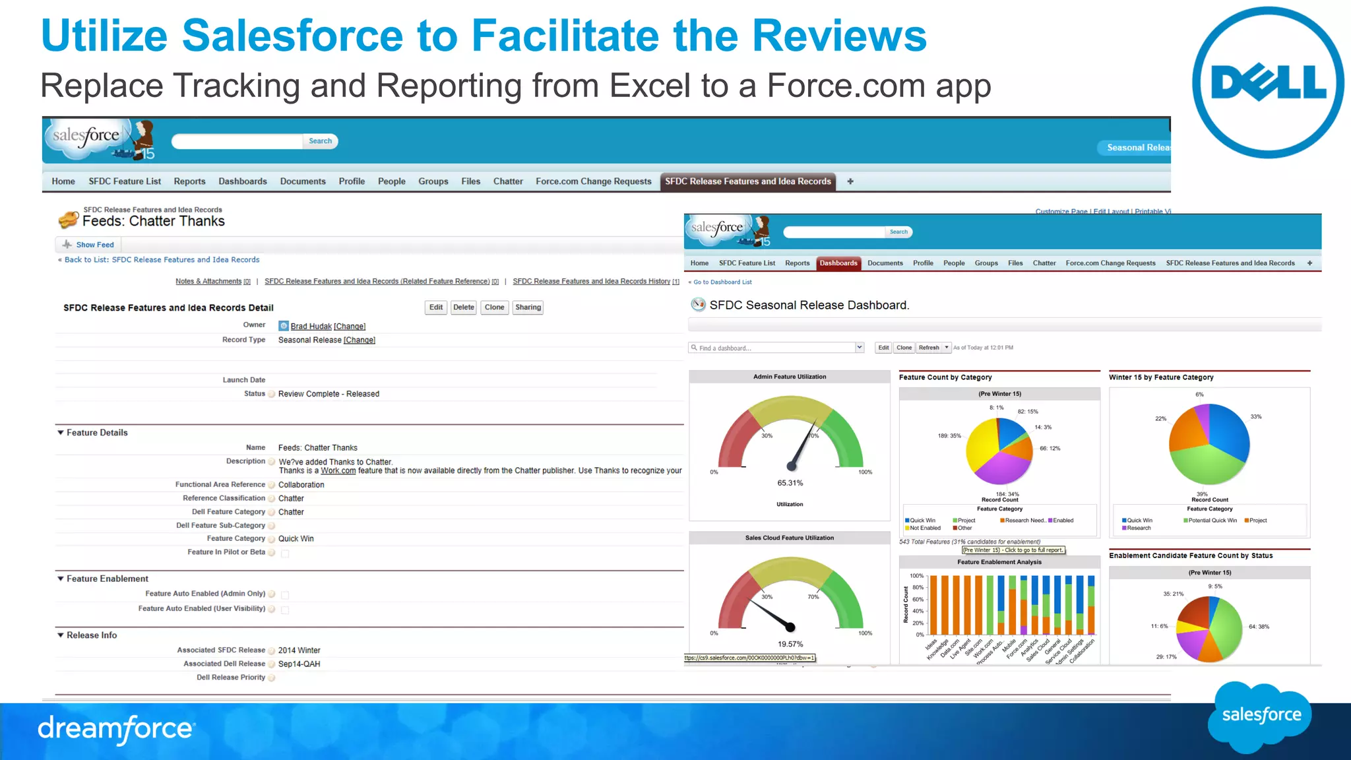Viewport: 1351px width, 760px height.
Task: Click the Edit button on the record detail
Action: (x=436, y=307)
